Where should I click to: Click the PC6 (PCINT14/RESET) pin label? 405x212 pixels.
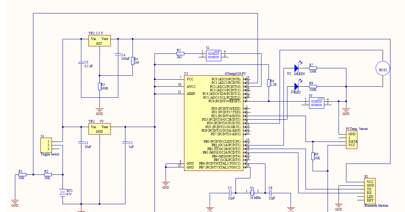225,101
